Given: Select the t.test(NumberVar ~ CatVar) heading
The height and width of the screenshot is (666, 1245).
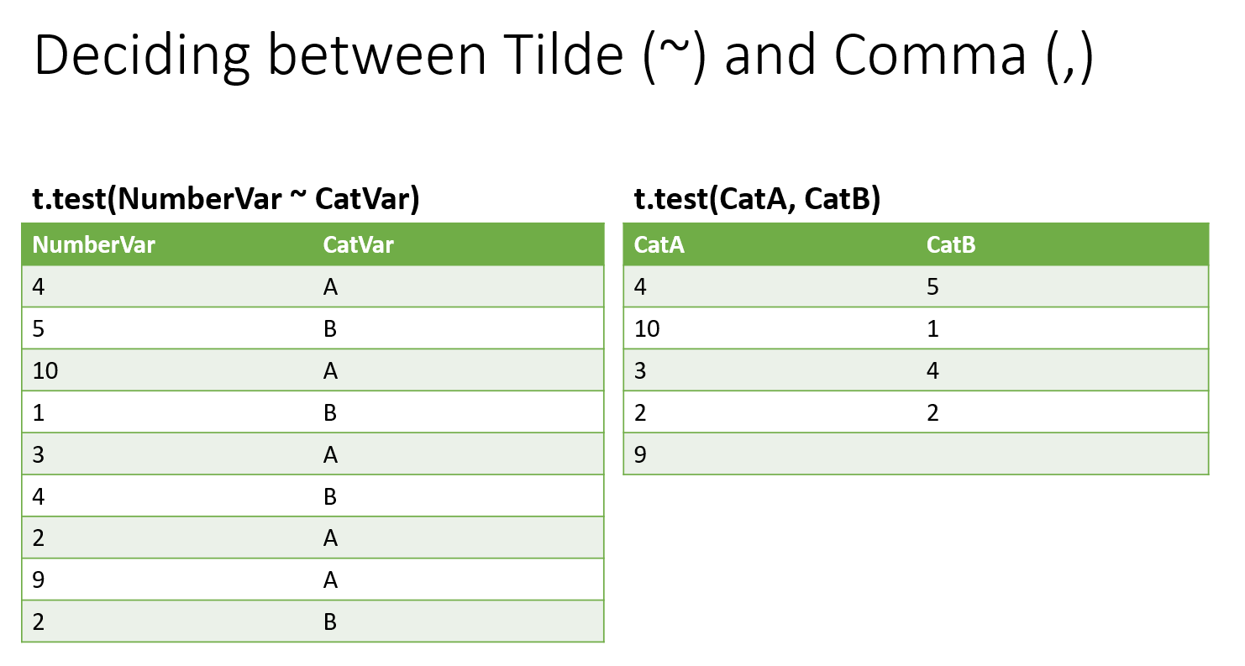Looking at the screenshot, I should [225, 201].
